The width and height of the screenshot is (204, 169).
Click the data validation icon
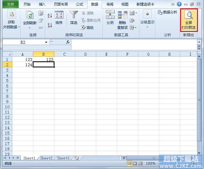(132, 13)
